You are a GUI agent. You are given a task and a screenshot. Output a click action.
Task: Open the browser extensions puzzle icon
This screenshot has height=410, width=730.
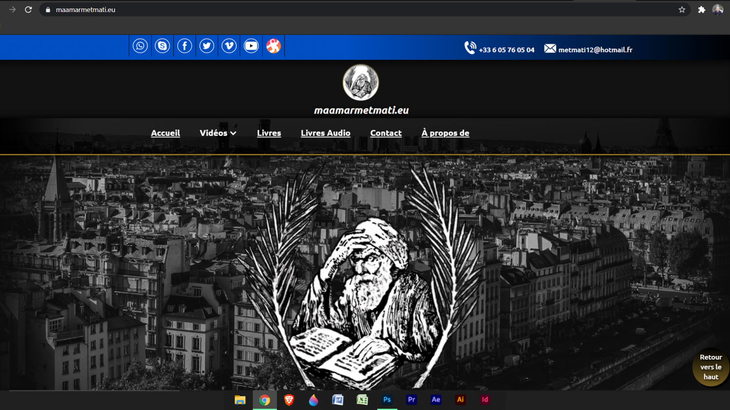[701, 10]
